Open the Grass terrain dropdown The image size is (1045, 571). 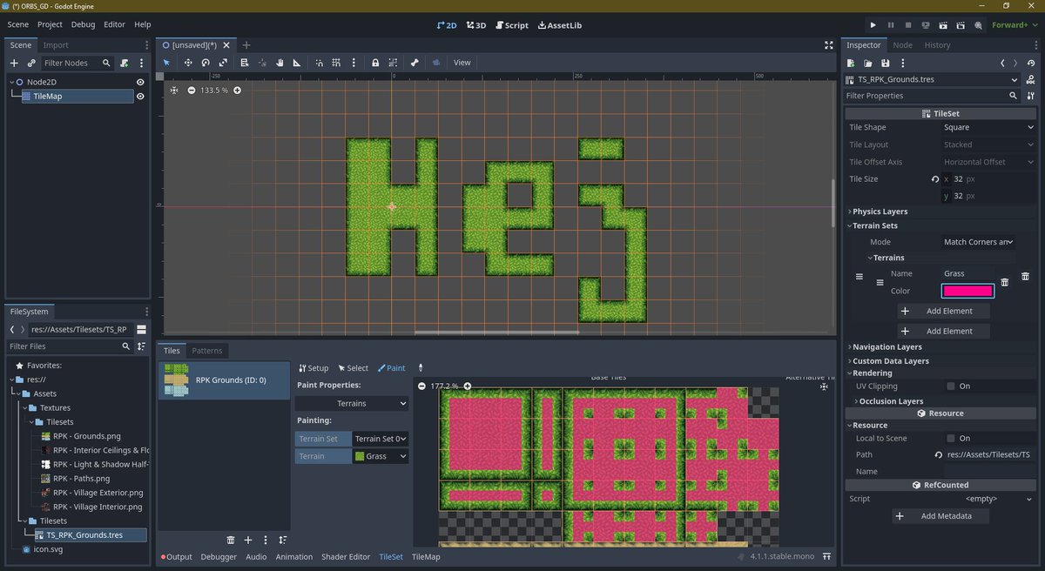pyautogui.click(x=381, y=455)
